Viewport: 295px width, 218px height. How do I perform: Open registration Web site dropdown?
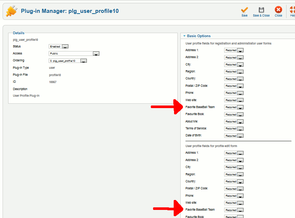(x=234, y=100)
